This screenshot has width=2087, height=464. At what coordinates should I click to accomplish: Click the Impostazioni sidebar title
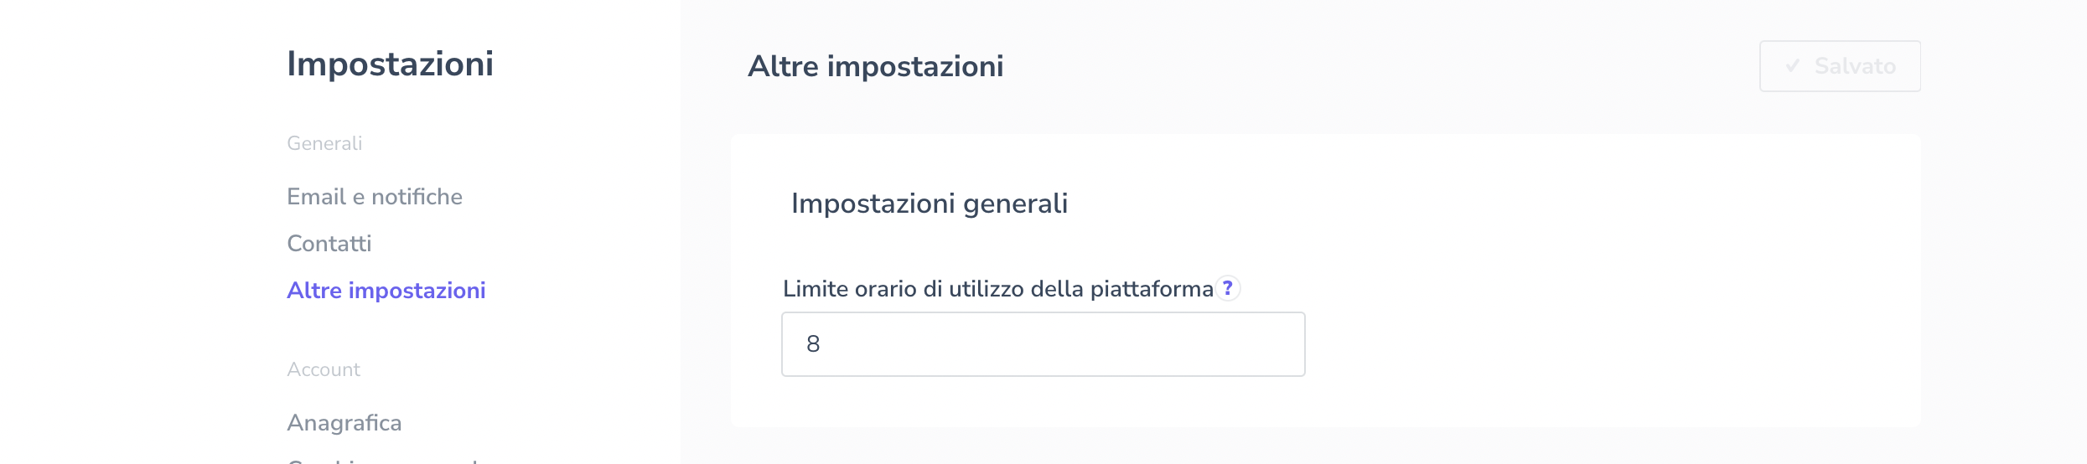pyautogui.click(x=391, y=64)
